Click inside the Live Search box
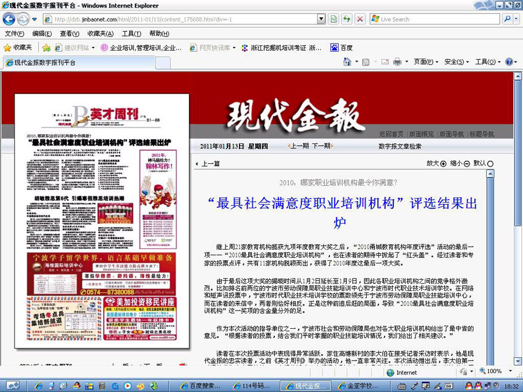This screenshot has width=523, height=392. pos(435,19)
